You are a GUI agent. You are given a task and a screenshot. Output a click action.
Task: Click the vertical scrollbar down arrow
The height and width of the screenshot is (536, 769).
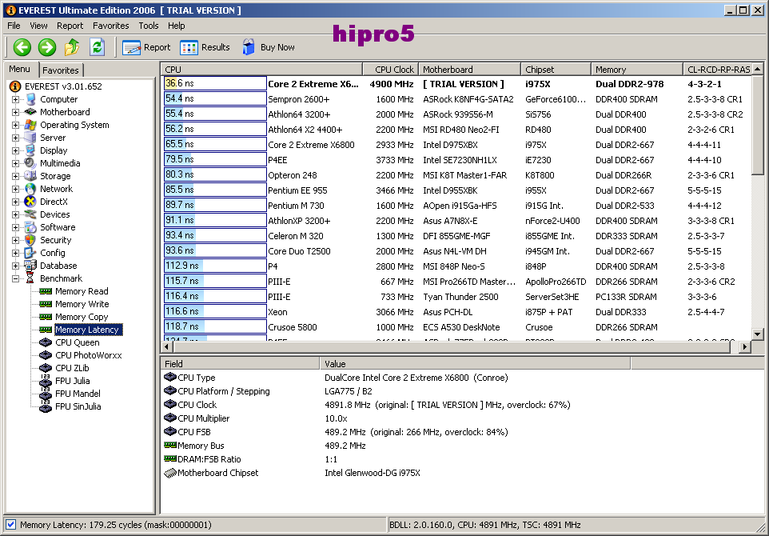(x=758, y=334)
